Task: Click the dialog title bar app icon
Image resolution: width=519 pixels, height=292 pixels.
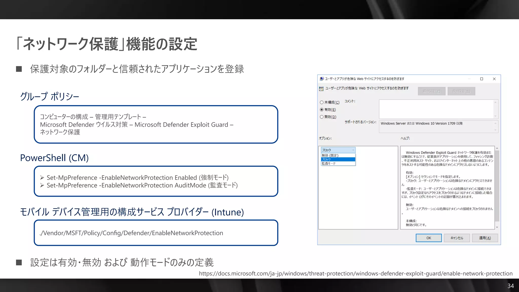Action: point(322,79)
